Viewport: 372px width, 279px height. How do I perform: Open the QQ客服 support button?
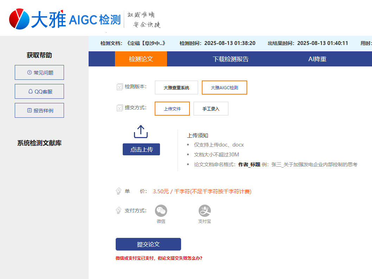click(39, 91)
